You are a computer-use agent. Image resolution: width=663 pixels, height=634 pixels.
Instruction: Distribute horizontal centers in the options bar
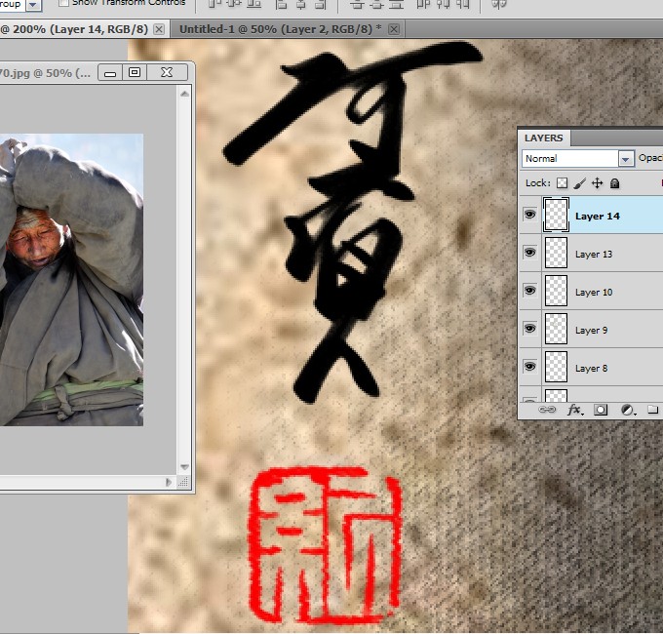443,4
